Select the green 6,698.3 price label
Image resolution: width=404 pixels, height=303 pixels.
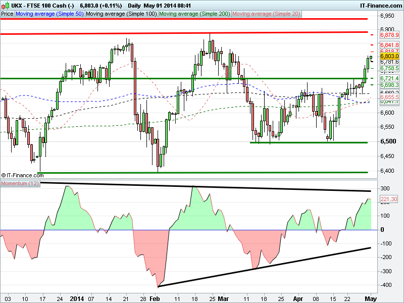tap(389, 85)
